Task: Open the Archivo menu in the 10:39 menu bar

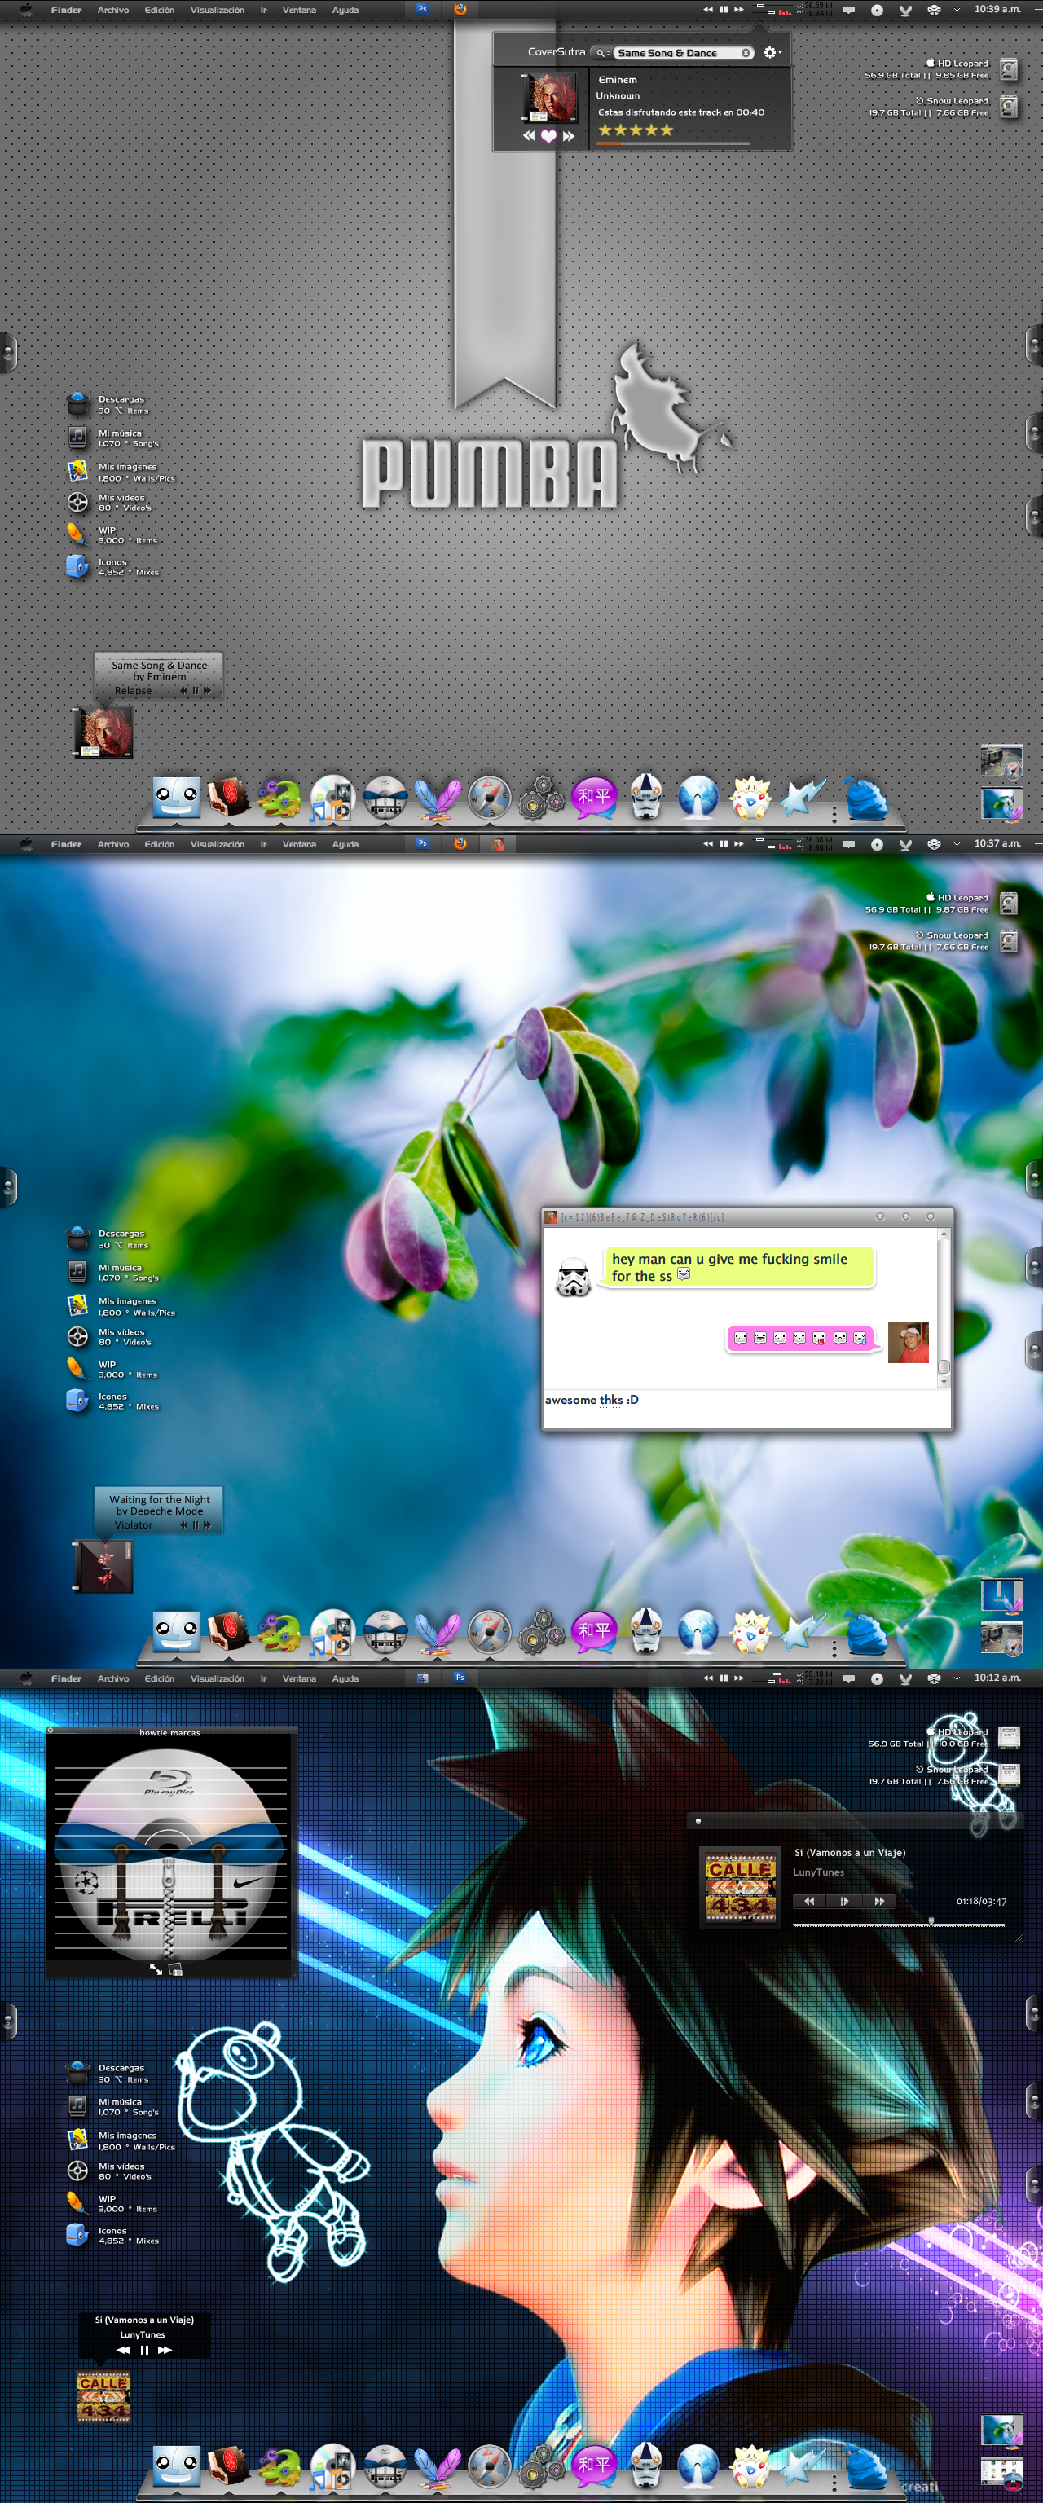Action: pos(112,10)
